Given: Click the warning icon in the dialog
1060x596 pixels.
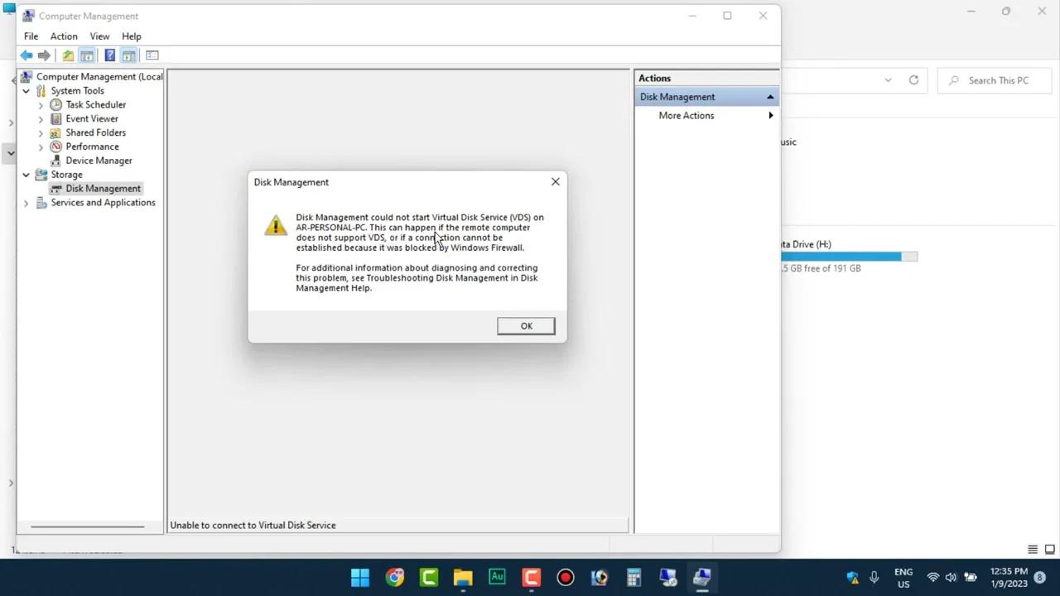Looking at the screenshot, I should tap(276, 224).
